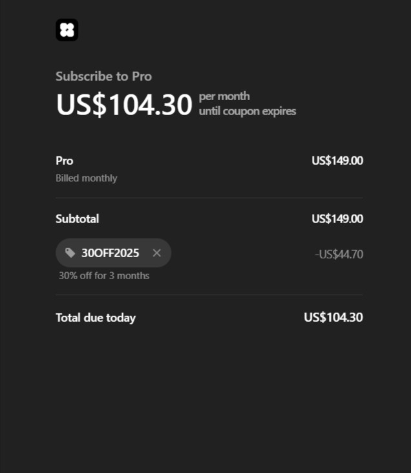
Task: Click the "per month" text beside the price
Action: (x=224, y=96)
